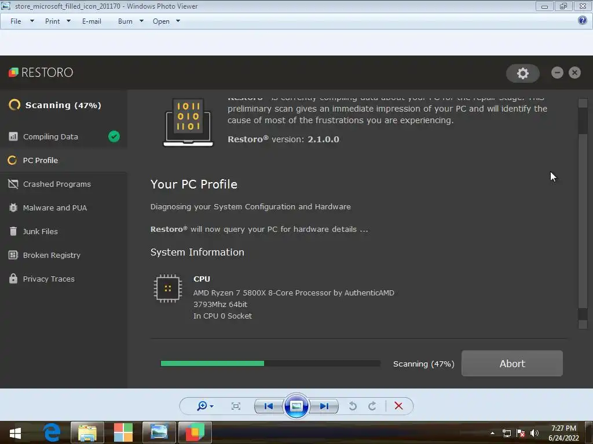593x444 pixels.
Task: Launch Edge from the taskbar
Action: 52,432
